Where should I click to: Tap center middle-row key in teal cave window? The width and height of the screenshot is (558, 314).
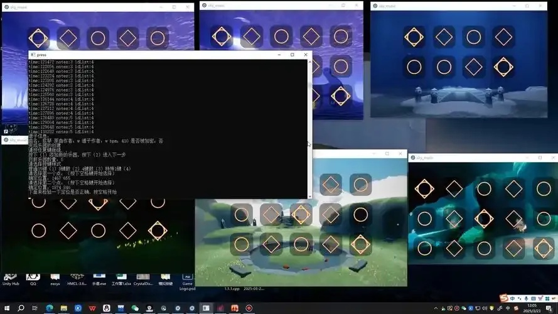484,219
